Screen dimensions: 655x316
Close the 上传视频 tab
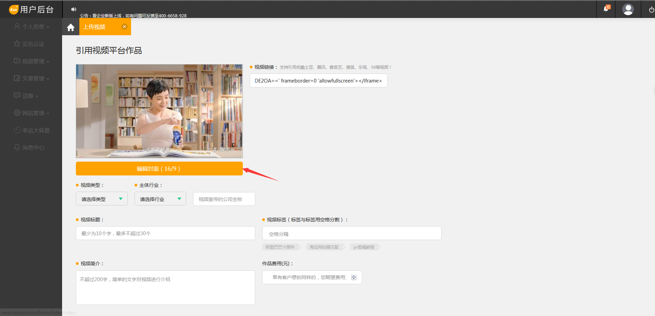(x=125, y=27)
